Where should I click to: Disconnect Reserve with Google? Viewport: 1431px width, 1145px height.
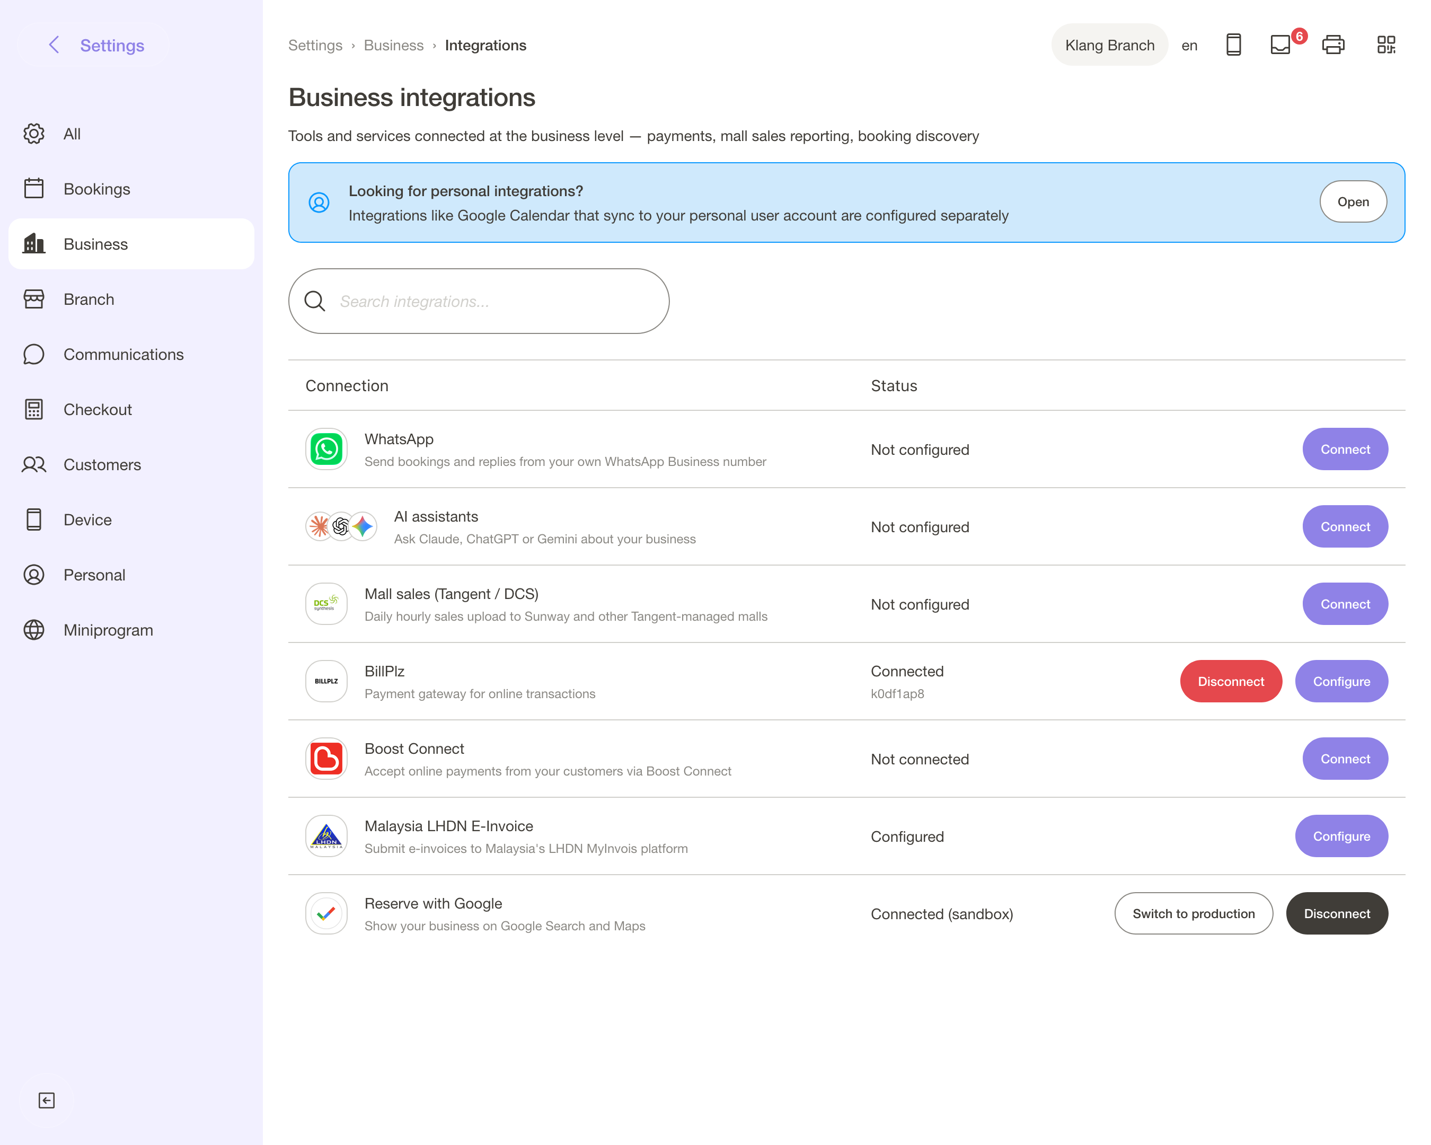1337,914
